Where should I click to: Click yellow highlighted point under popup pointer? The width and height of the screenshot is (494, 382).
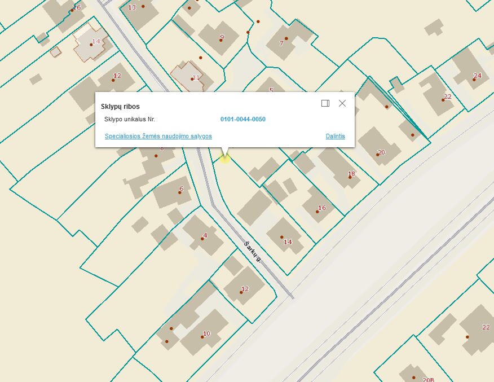225,158
